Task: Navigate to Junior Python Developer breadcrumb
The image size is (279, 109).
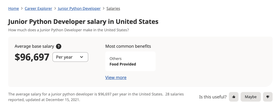Action: 79,9
